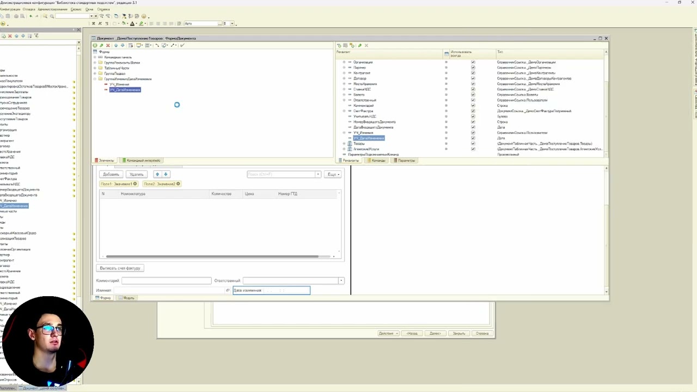Toggle 'Использовать всегда' checkbox for Комментарий
Viewport: 697px width, 392px height.
tap(473, 106)
